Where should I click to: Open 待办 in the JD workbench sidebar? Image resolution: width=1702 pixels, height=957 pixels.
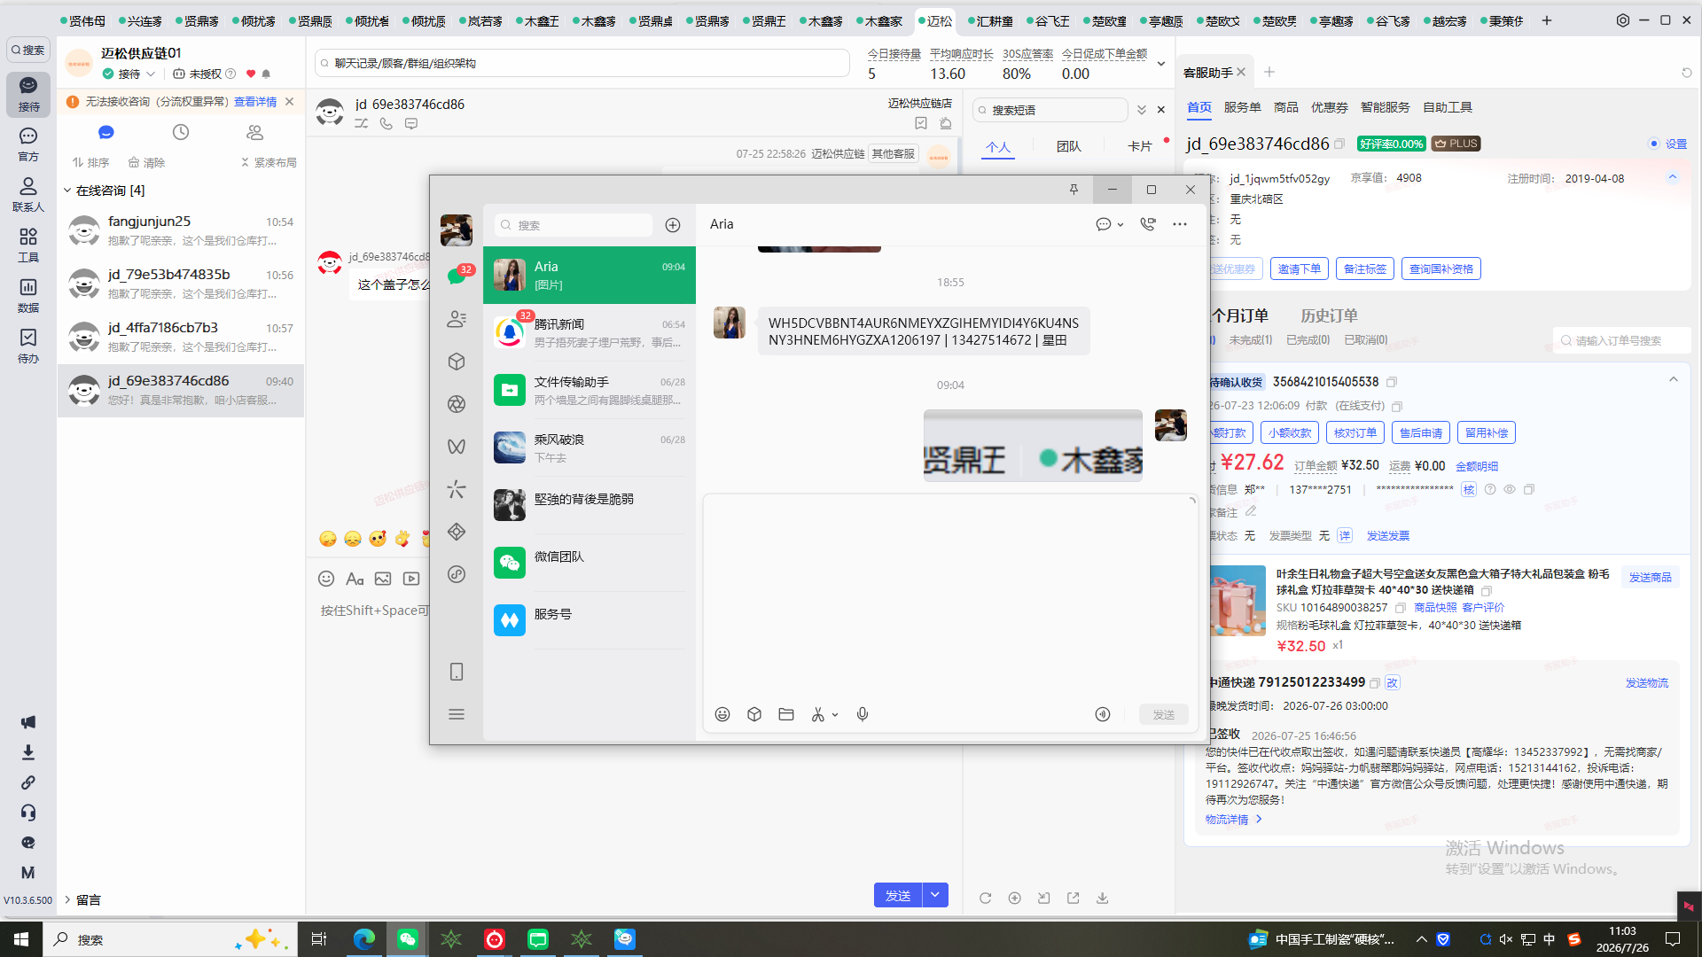[x=28, y=346]
